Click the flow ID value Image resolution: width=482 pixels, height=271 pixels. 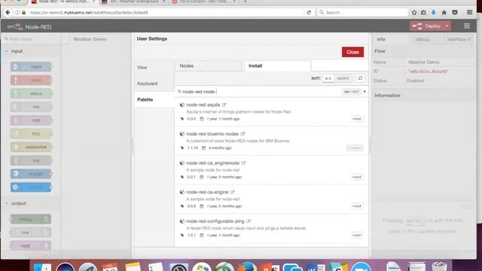(x=428, y=72)
